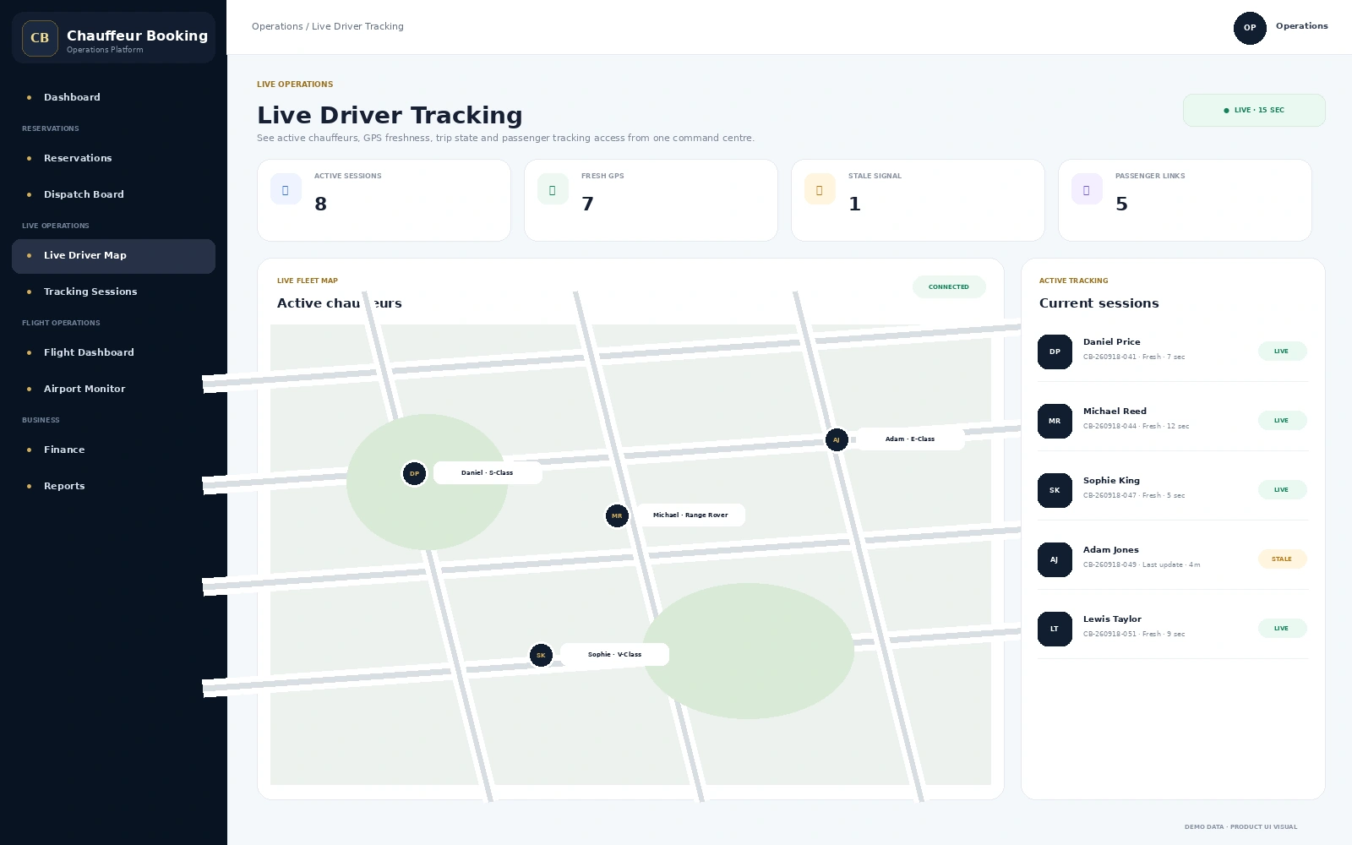Click the CONNECTED status badge
1352x845 pixels.
coord(949,286)
